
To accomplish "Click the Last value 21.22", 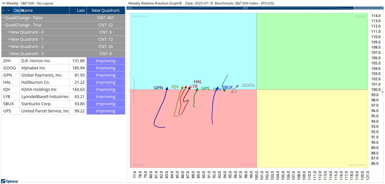I will click(80, 82).
